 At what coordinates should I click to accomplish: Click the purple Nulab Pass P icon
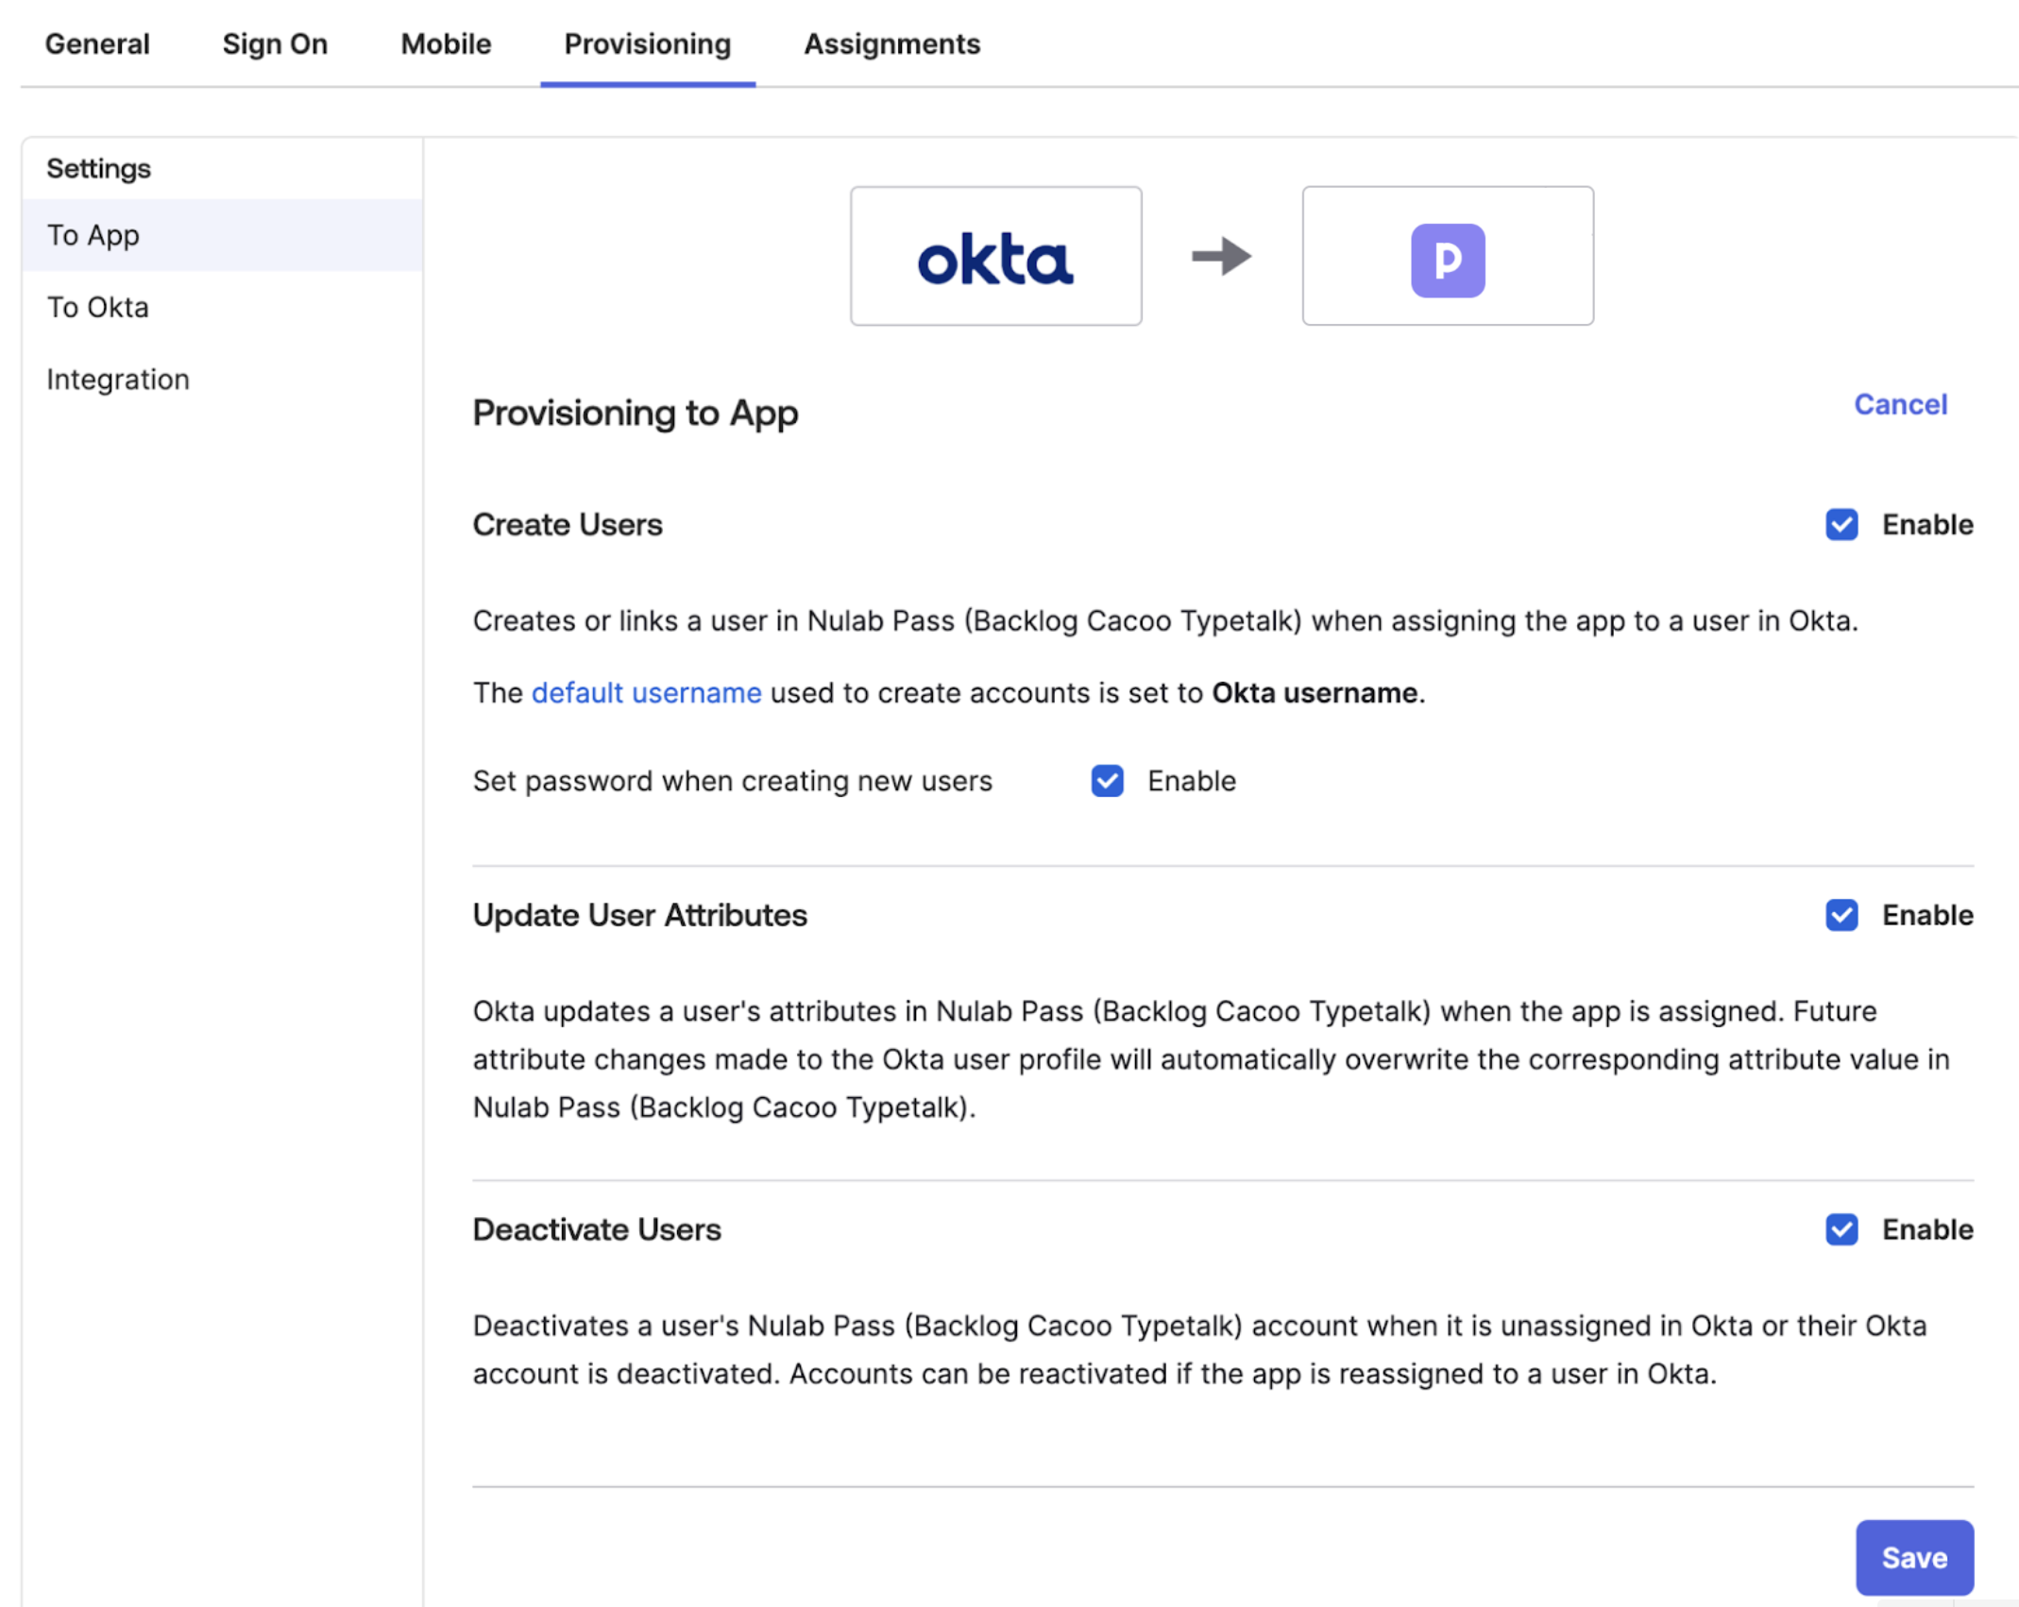point(1447,260)
